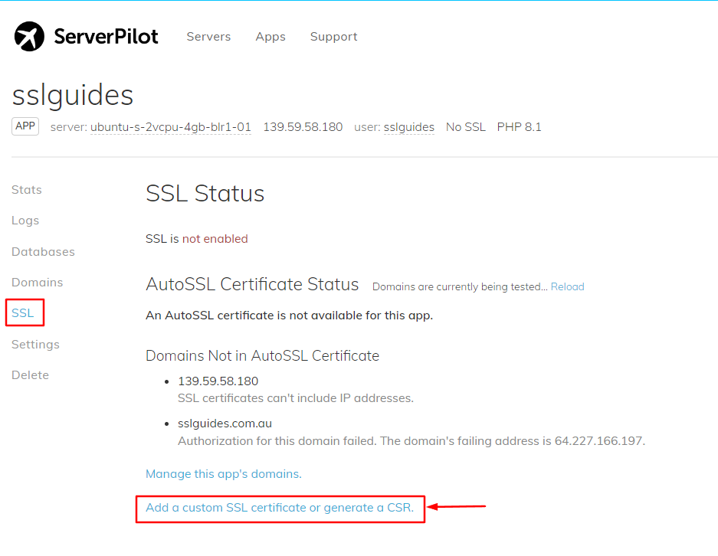Open the Logs section
Image resolution: width=718 pixels, height=556 pixels.
(x=25, y=220)
